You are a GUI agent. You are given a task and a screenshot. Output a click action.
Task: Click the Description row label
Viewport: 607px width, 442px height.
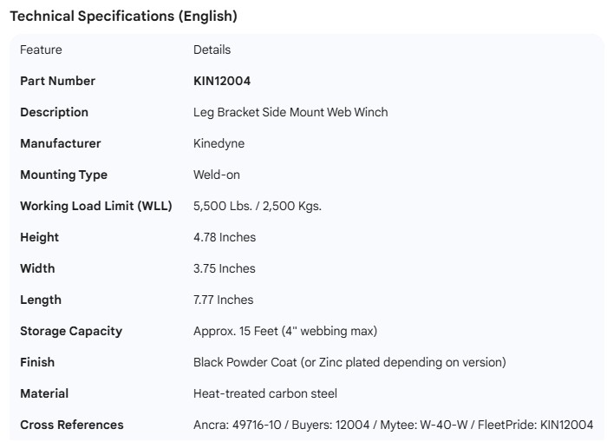pyautogui.click(x=54, y=112)
